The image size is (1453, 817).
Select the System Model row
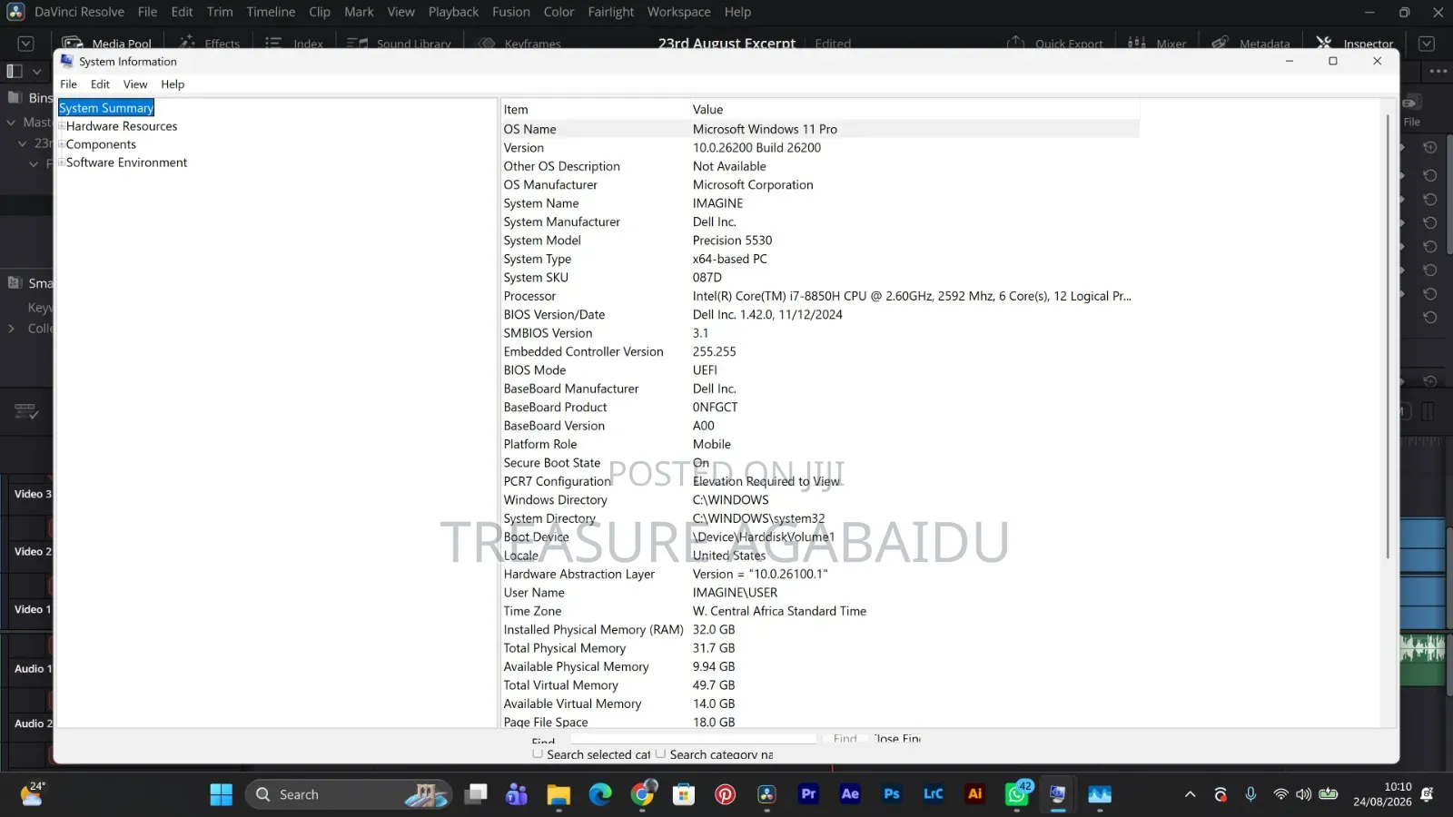click(820, 241)
